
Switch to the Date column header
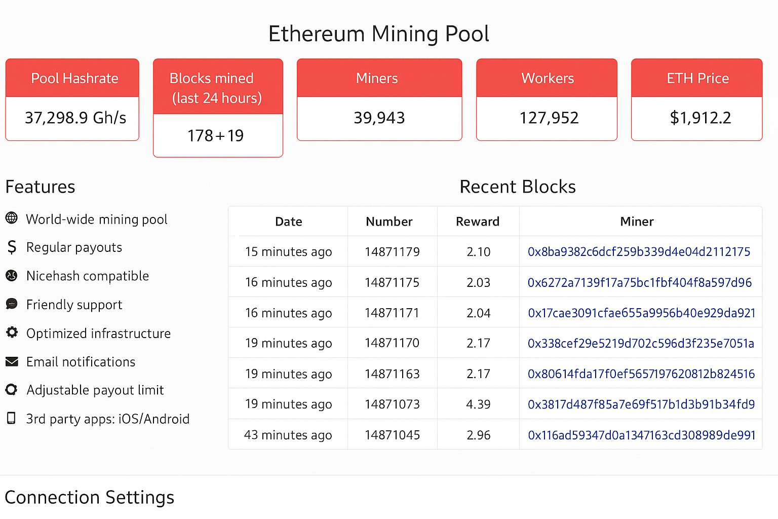[288, 221]
